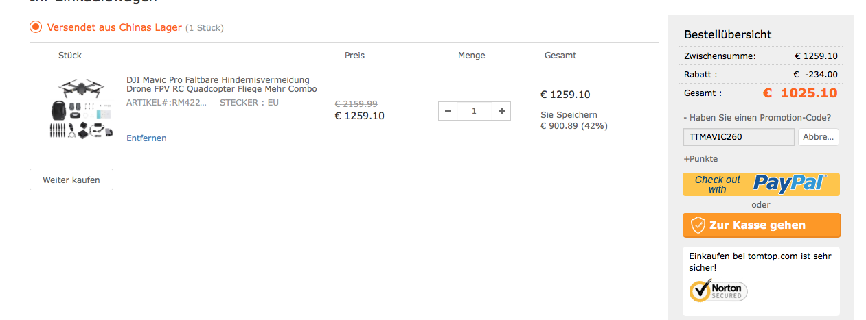866x320 pixels.
Task: Click the Preis column header
Action: (354, 56)
